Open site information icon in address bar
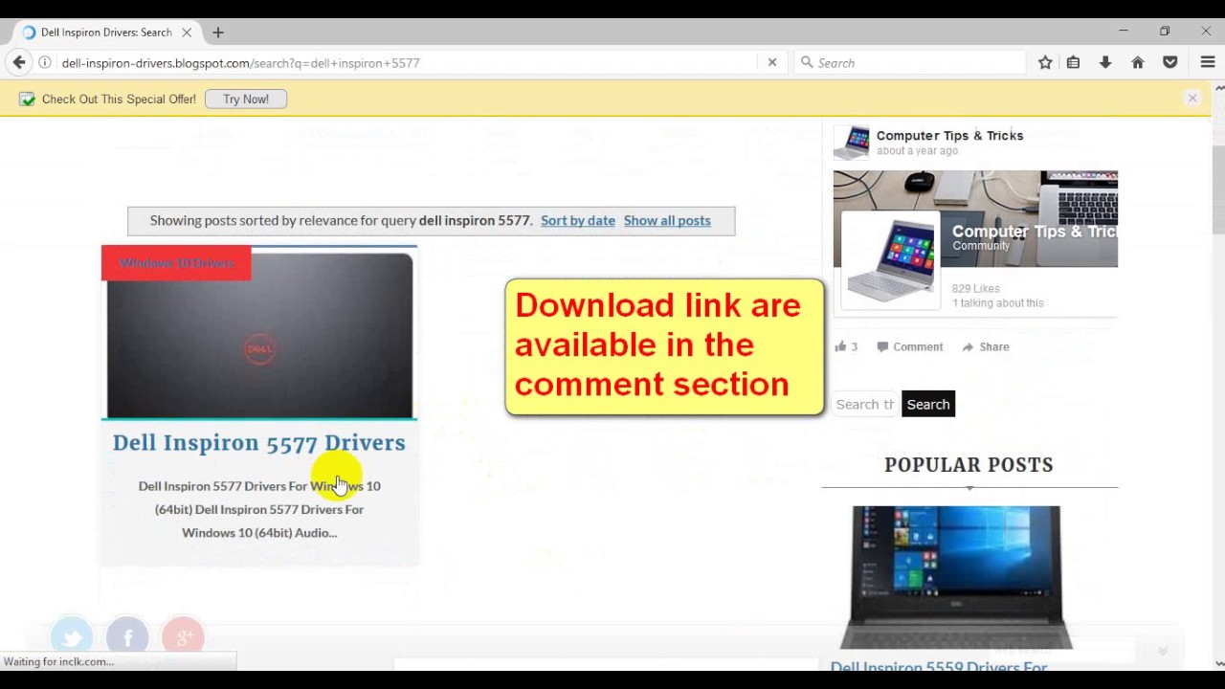 click(x=44, y=62)
